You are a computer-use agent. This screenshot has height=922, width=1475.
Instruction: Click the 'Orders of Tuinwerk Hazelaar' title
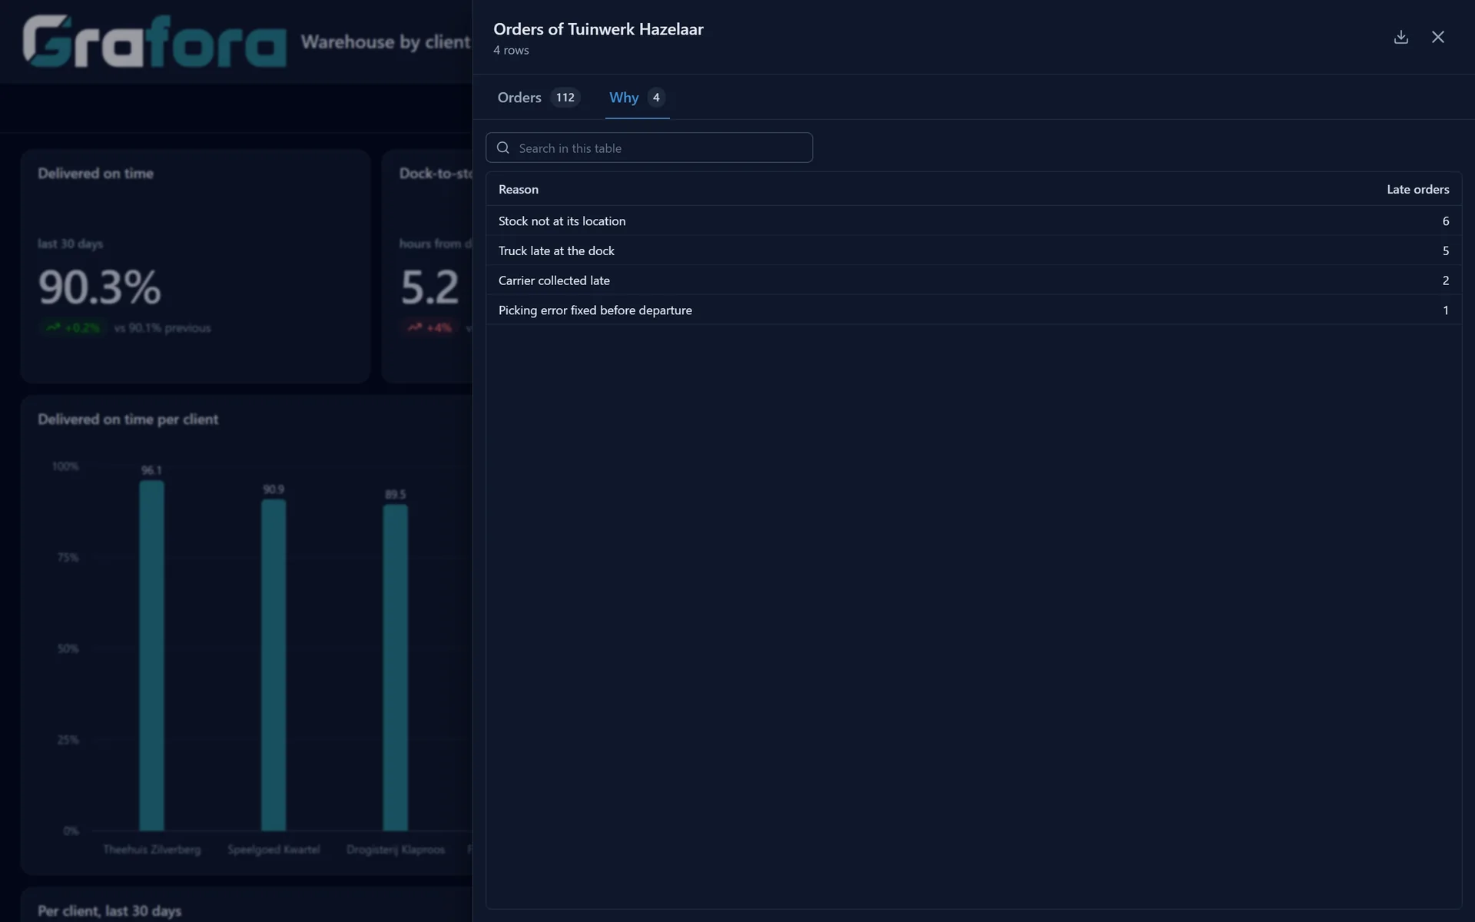pos(598,29)
